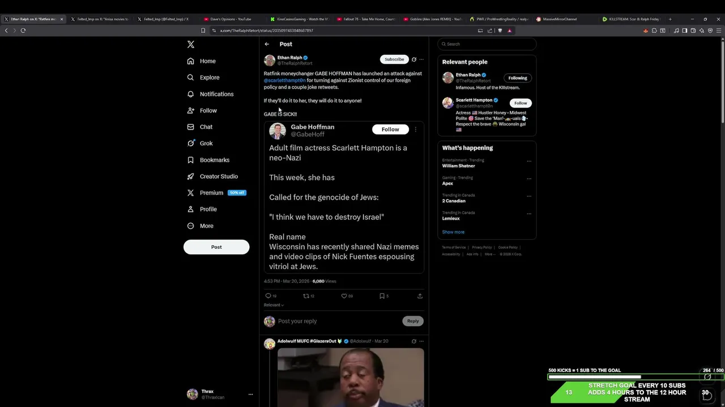Open Chat in the sidebar
725x407 pixels.
pyautogui.click(x=200, y=127)
